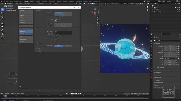Select Turntable orbit method
The image size is (181, 101).
tap(59, 13)
